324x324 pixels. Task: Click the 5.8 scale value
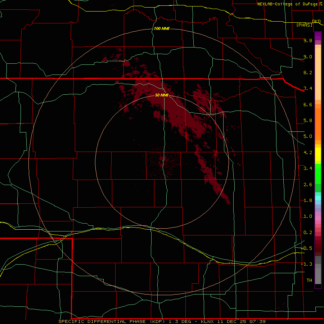point(308,121)
